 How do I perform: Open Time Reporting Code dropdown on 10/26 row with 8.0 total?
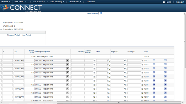point(67,93)
